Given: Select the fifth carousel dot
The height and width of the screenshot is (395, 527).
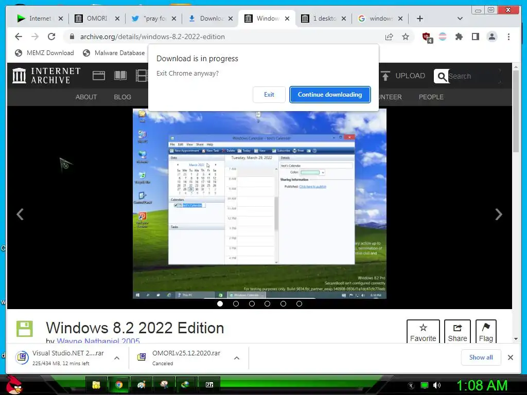Looking at the screenshot, I should pos(284,303).
